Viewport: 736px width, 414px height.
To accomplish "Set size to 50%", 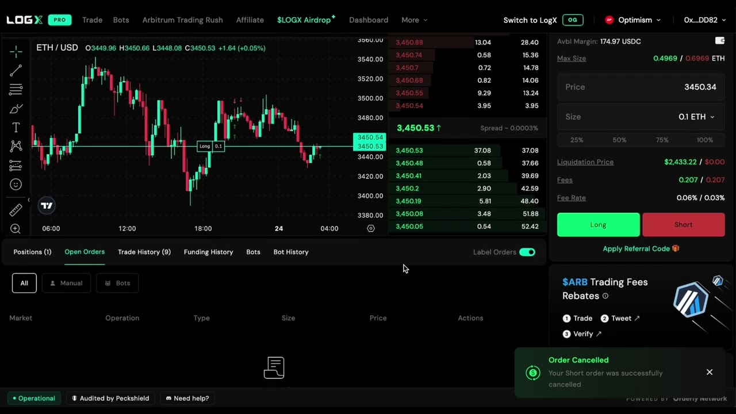I will click(x=619, y=140).
